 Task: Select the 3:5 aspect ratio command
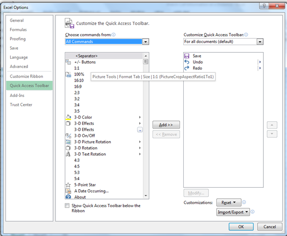coord(104,111)
